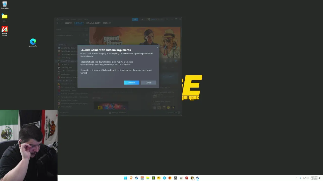Click the red square taskbar icon
Screen dimensions: 323x181
coord(186,178)
